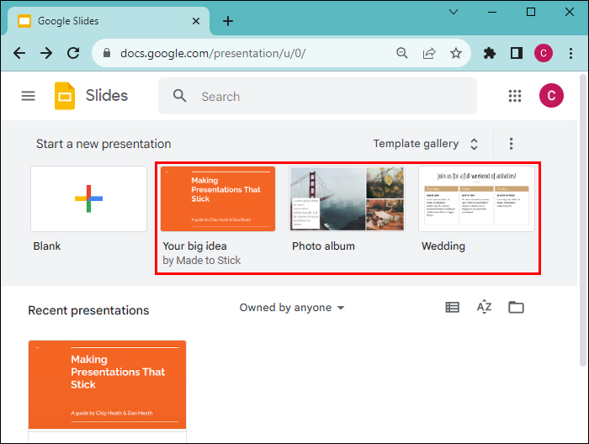The width and height of the screenshot is (589, 444).
Task: Create a Blank presentation
Action: [x=88, y=198]
